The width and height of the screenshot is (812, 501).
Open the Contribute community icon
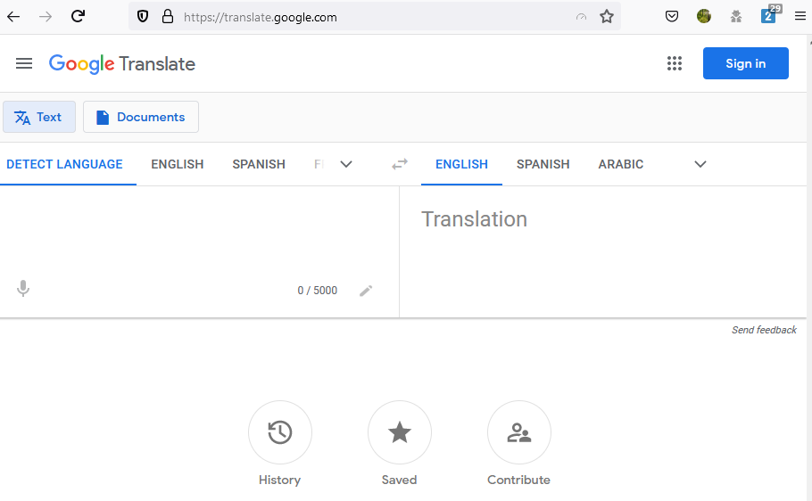coord(519,432)
